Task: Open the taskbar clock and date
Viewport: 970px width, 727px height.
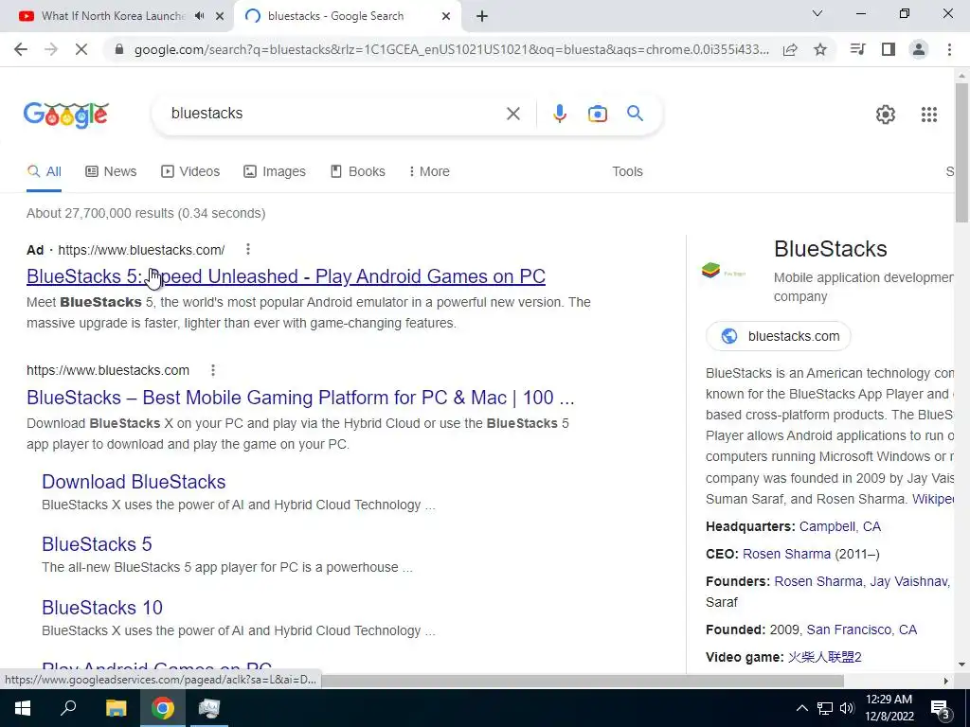Action: coord(889,708)
